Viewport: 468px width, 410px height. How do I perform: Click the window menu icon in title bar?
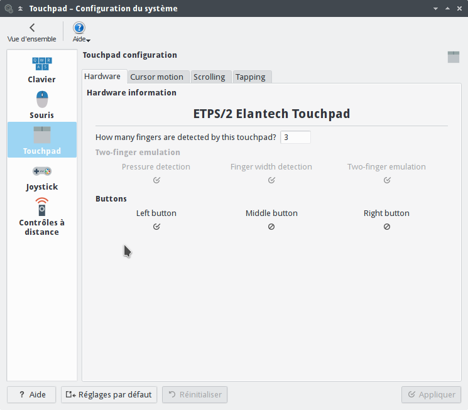tap(9, 9)
